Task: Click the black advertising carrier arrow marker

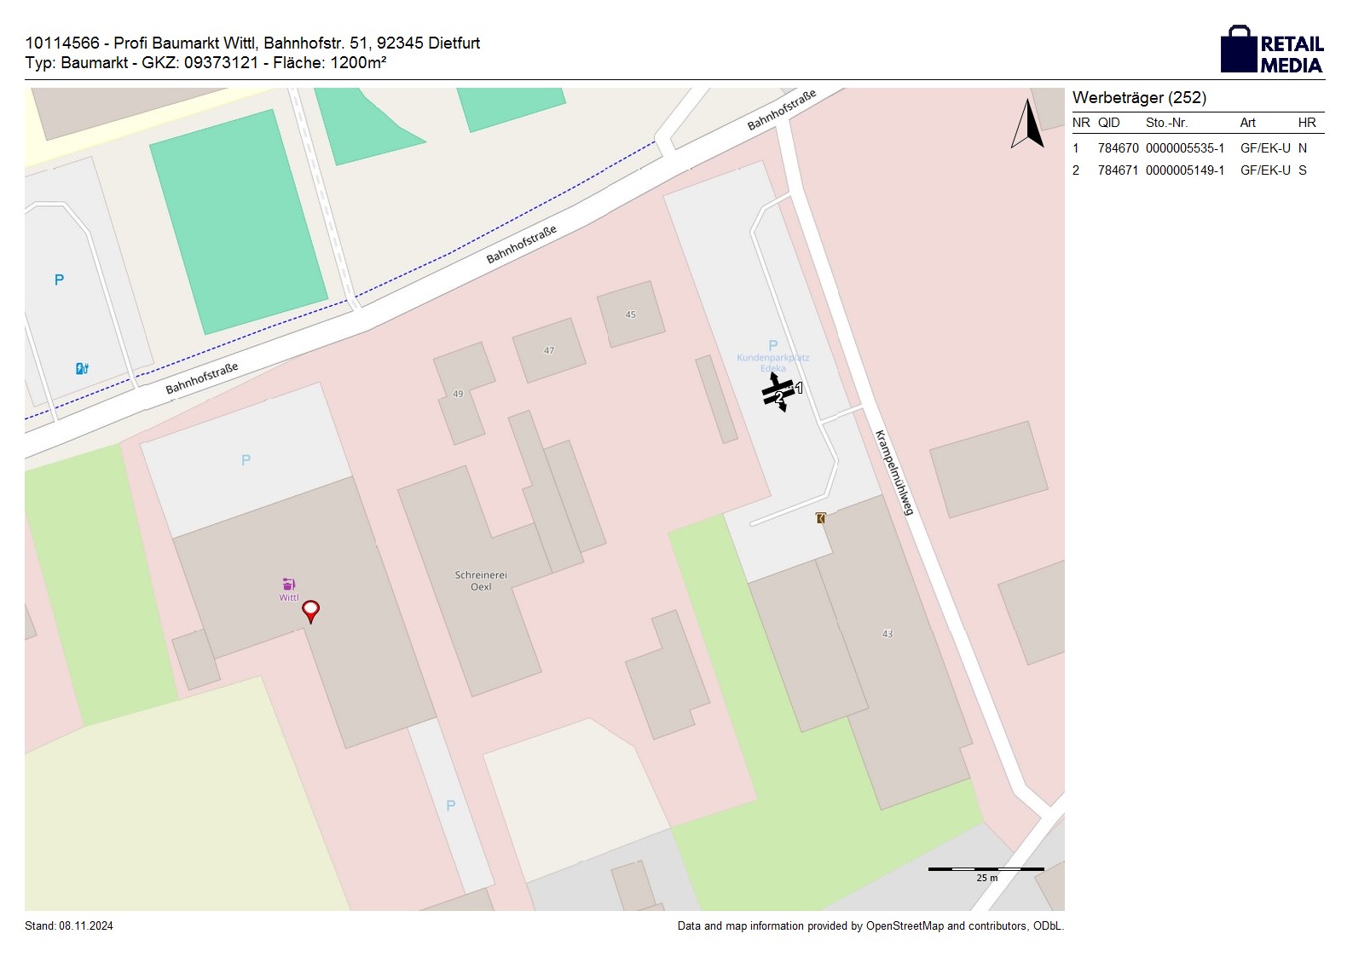Action: pos(778,393)
